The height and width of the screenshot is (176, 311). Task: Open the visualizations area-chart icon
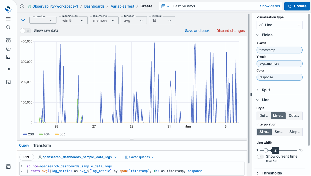click(x=8, y=57)
